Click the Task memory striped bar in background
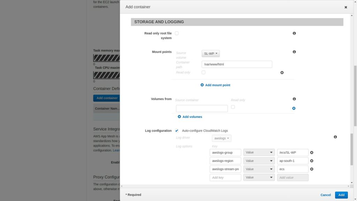This screenshot has width=357, height=201. click(x=107, y=58)
